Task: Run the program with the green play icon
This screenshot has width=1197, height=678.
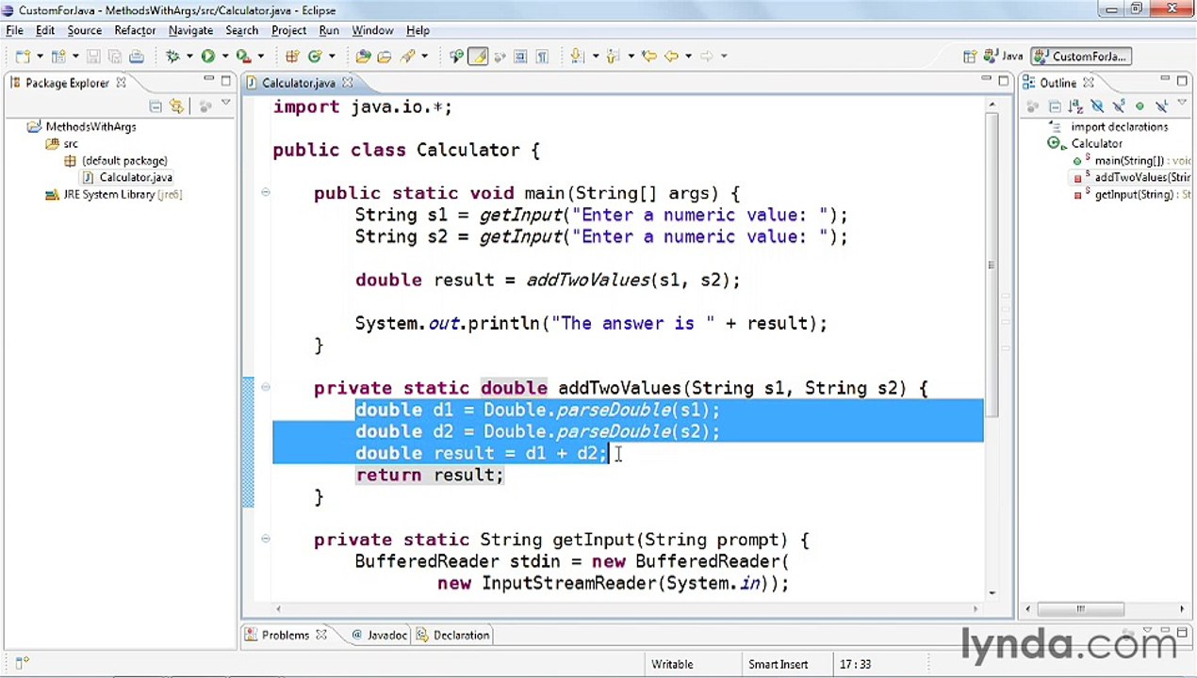Action: click(207, 56)
